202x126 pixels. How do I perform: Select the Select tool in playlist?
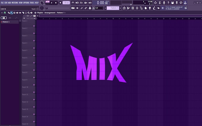pos(26,13)
